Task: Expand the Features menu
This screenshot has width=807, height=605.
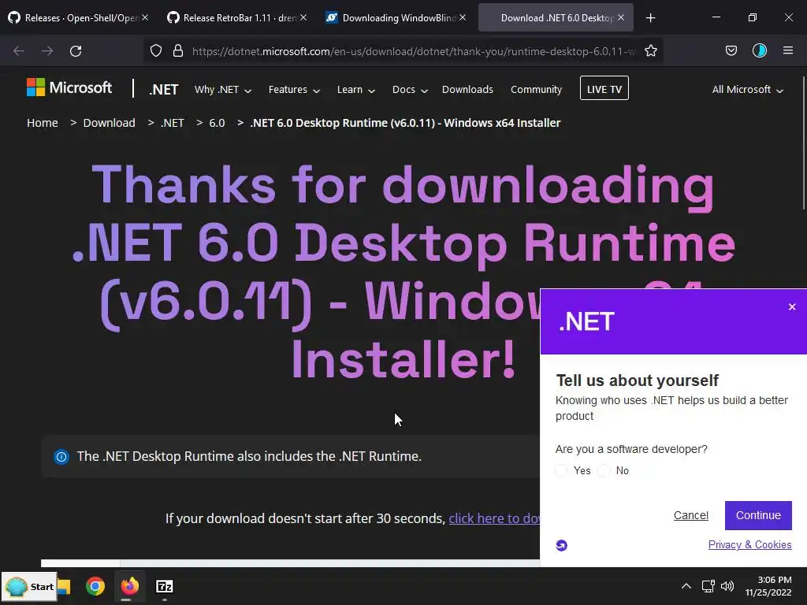Action: [294, 90]
